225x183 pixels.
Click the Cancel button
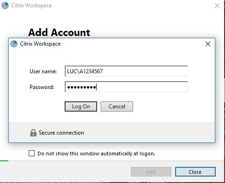coord(117,106)
